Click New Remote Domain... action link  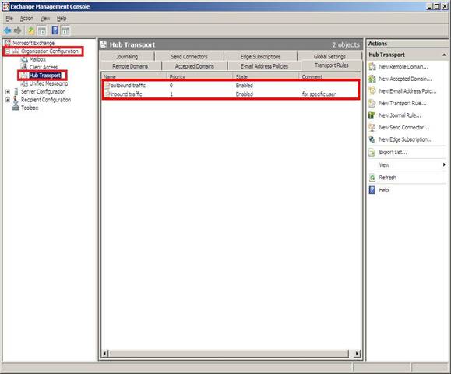[403, 67]
